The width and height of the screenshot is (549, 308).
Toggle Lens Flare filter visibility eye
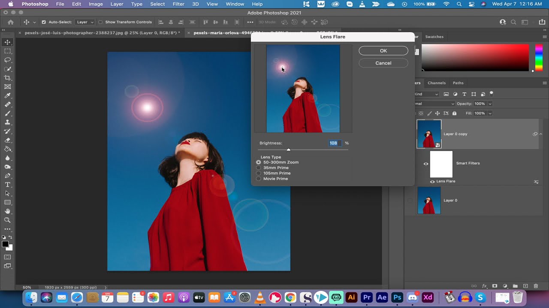pos(432,181)
